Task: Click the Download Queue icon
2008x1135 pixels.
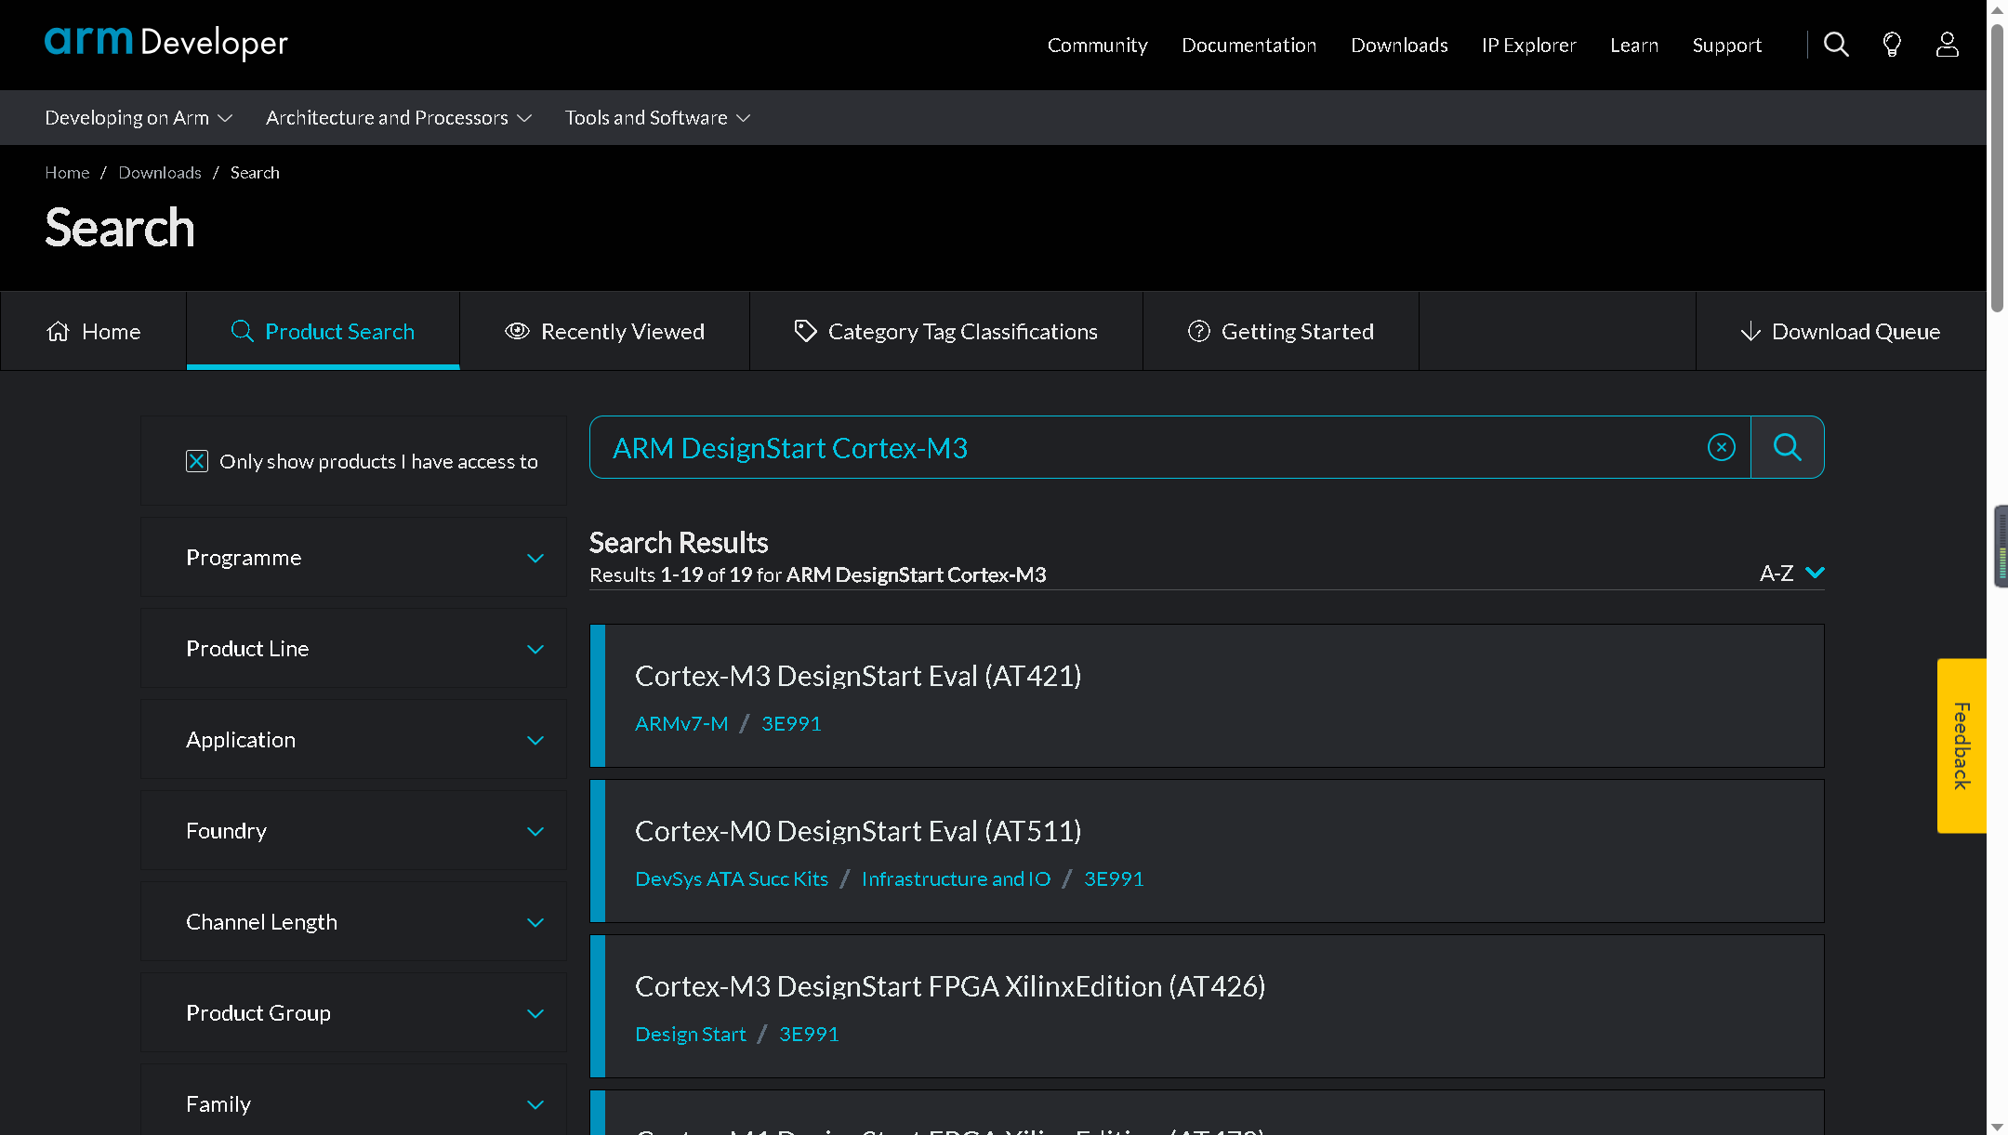Action: (x=1751, y=331)
